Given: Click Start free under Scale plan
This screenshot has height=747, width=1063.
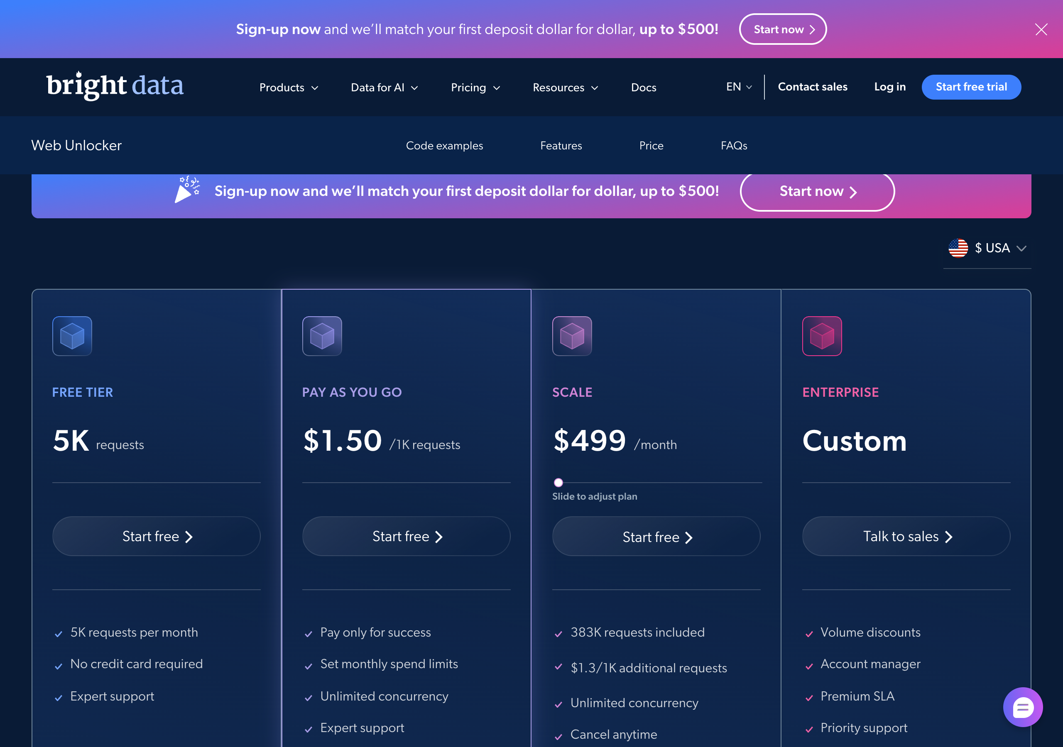Looking at the screenshot, I should (656, 537).
